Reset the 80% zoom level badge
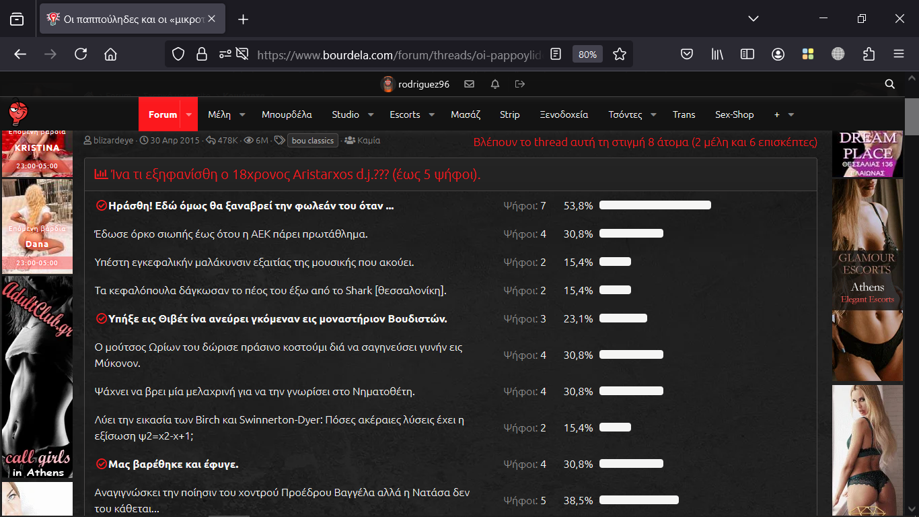 pos(587,55)
